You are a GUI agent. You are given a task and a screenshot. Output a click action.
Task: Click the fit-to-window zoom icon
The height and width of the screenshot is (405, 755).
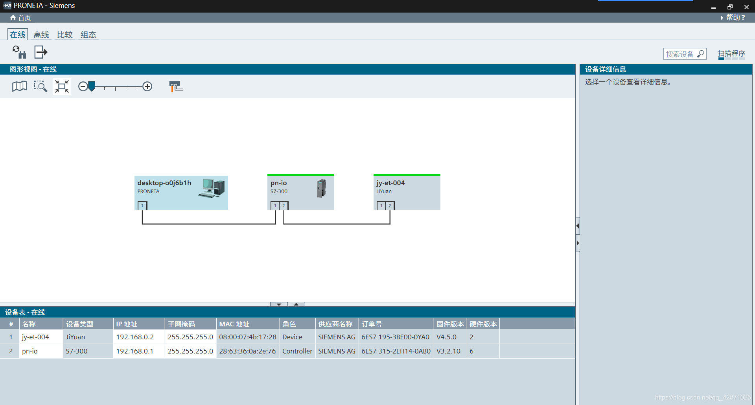[62, 87]
